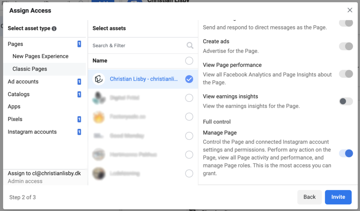Enable View earnings insights switch
This screenshot has width=360, height=211.
346,101
